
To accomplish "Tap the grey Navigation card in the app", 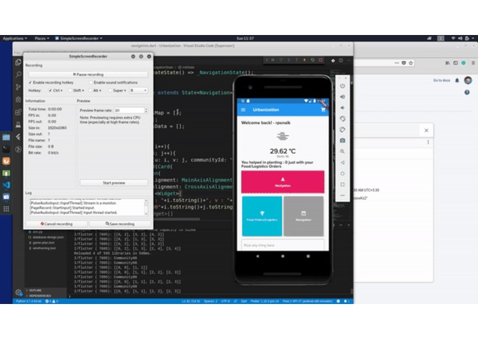I will (x=303, y=216).
